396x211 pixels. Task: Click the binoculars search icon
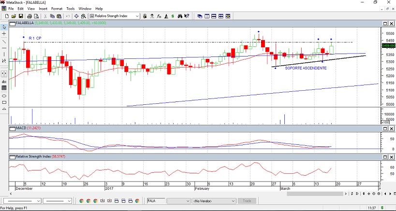179,16
